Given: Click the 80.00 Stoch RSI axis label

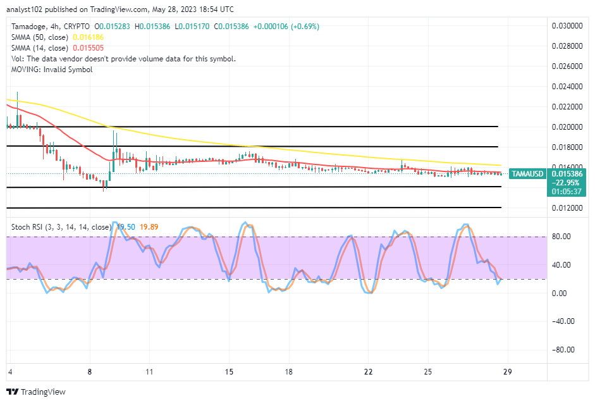Looking at the screenshot, I should 561,237.
